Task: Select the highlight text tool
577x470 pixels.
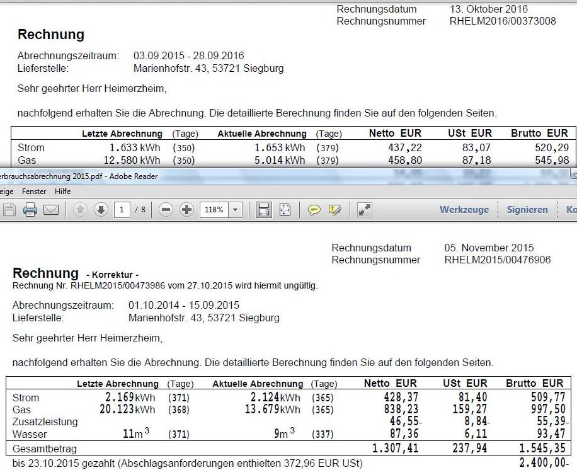Action: pyautogui.click(x=335, y=210)
